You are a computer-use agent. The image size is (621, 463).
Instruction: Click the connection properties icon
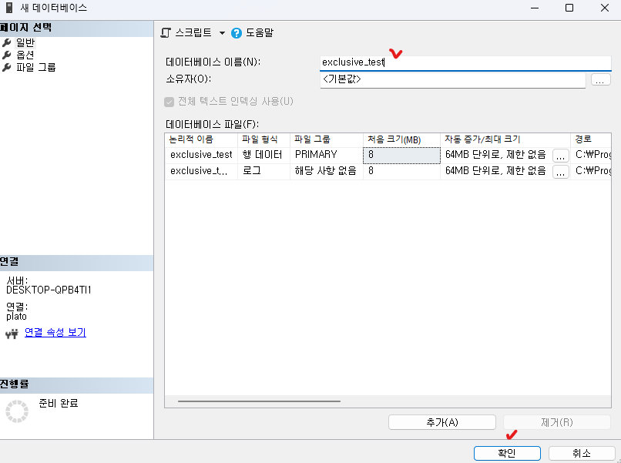[12, 334]
